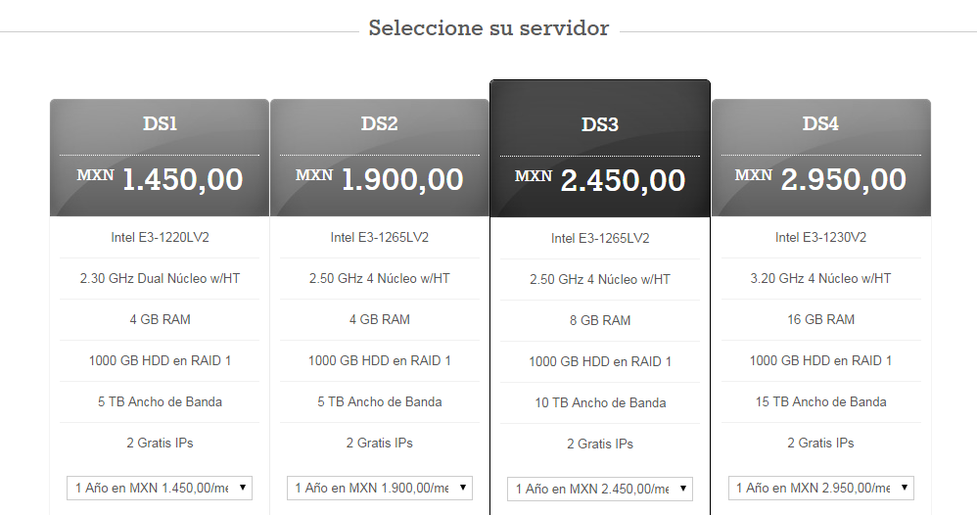Select the DS4 plan header
The height and width of the screenshot is (515, 977).
point(820,123)
